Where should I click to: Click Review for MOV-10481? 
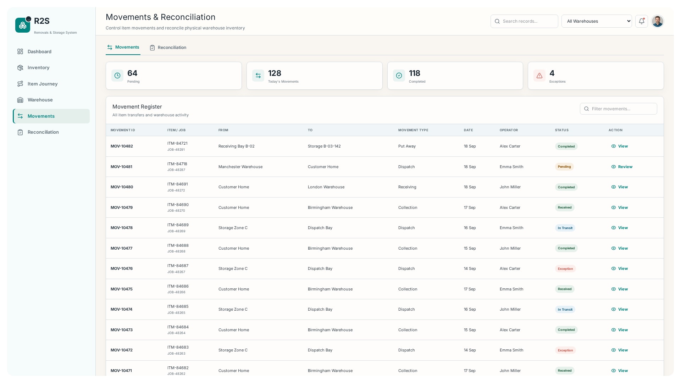pos(622,167)
